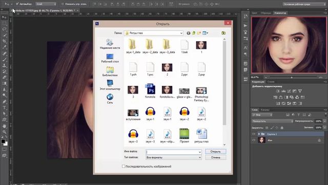Filter layers by type layers icon

[x=298, y=115]
